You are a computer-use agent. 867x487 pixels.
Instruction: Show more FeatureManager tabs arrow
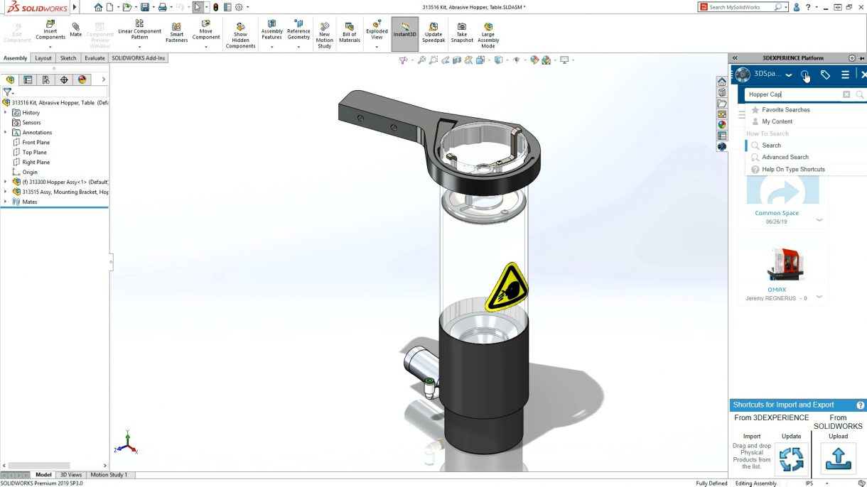click(x=104, y=80)
